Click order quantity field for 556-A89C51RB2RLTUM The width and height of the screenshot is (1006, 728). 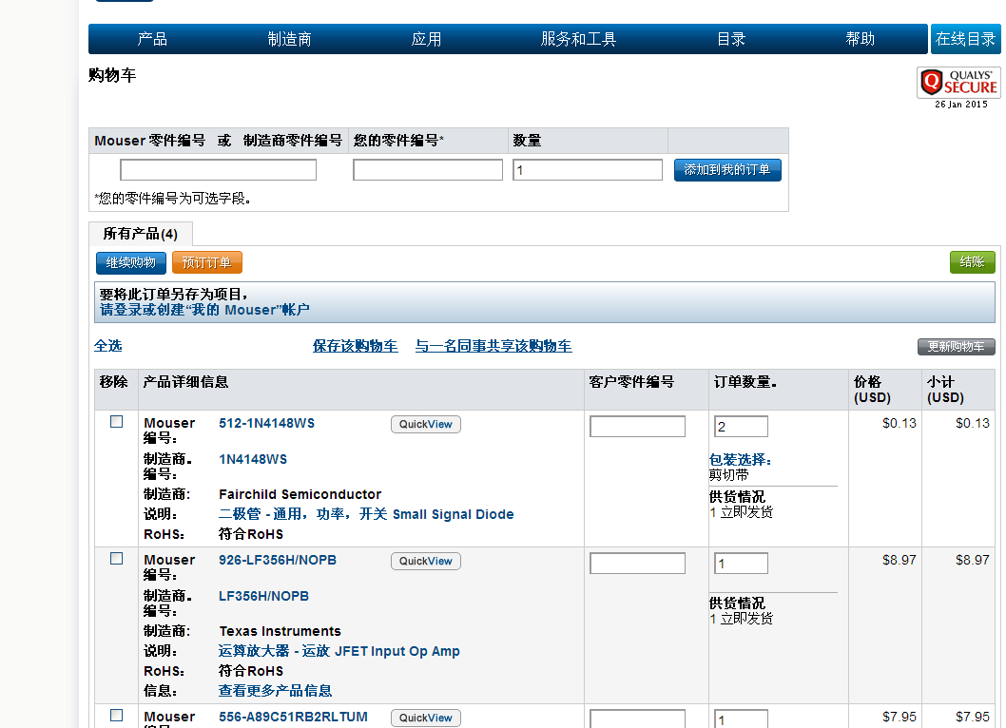pos(741,719)
